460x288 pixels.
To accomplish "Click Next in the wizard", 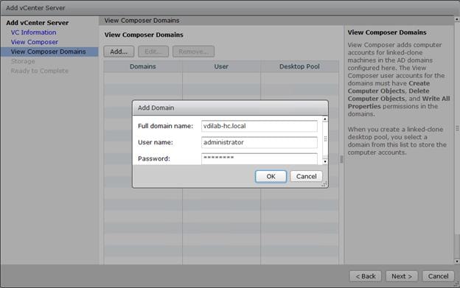I will point(402,276).
